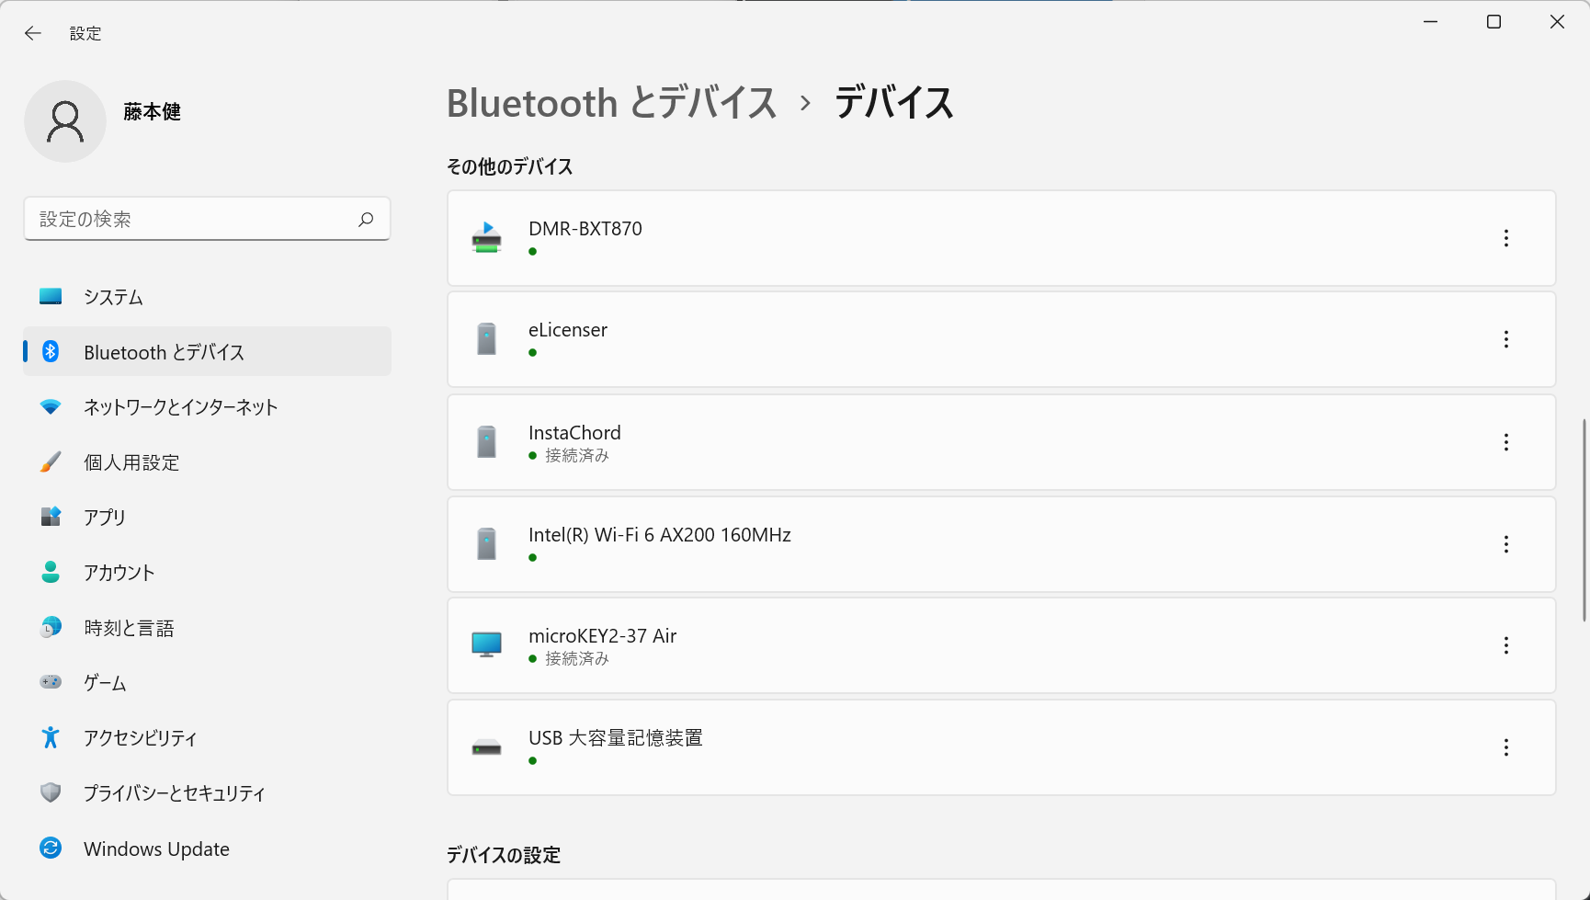Click the 設定の検索 search field
The image size is (1590, 900).
tap(207, 219)
